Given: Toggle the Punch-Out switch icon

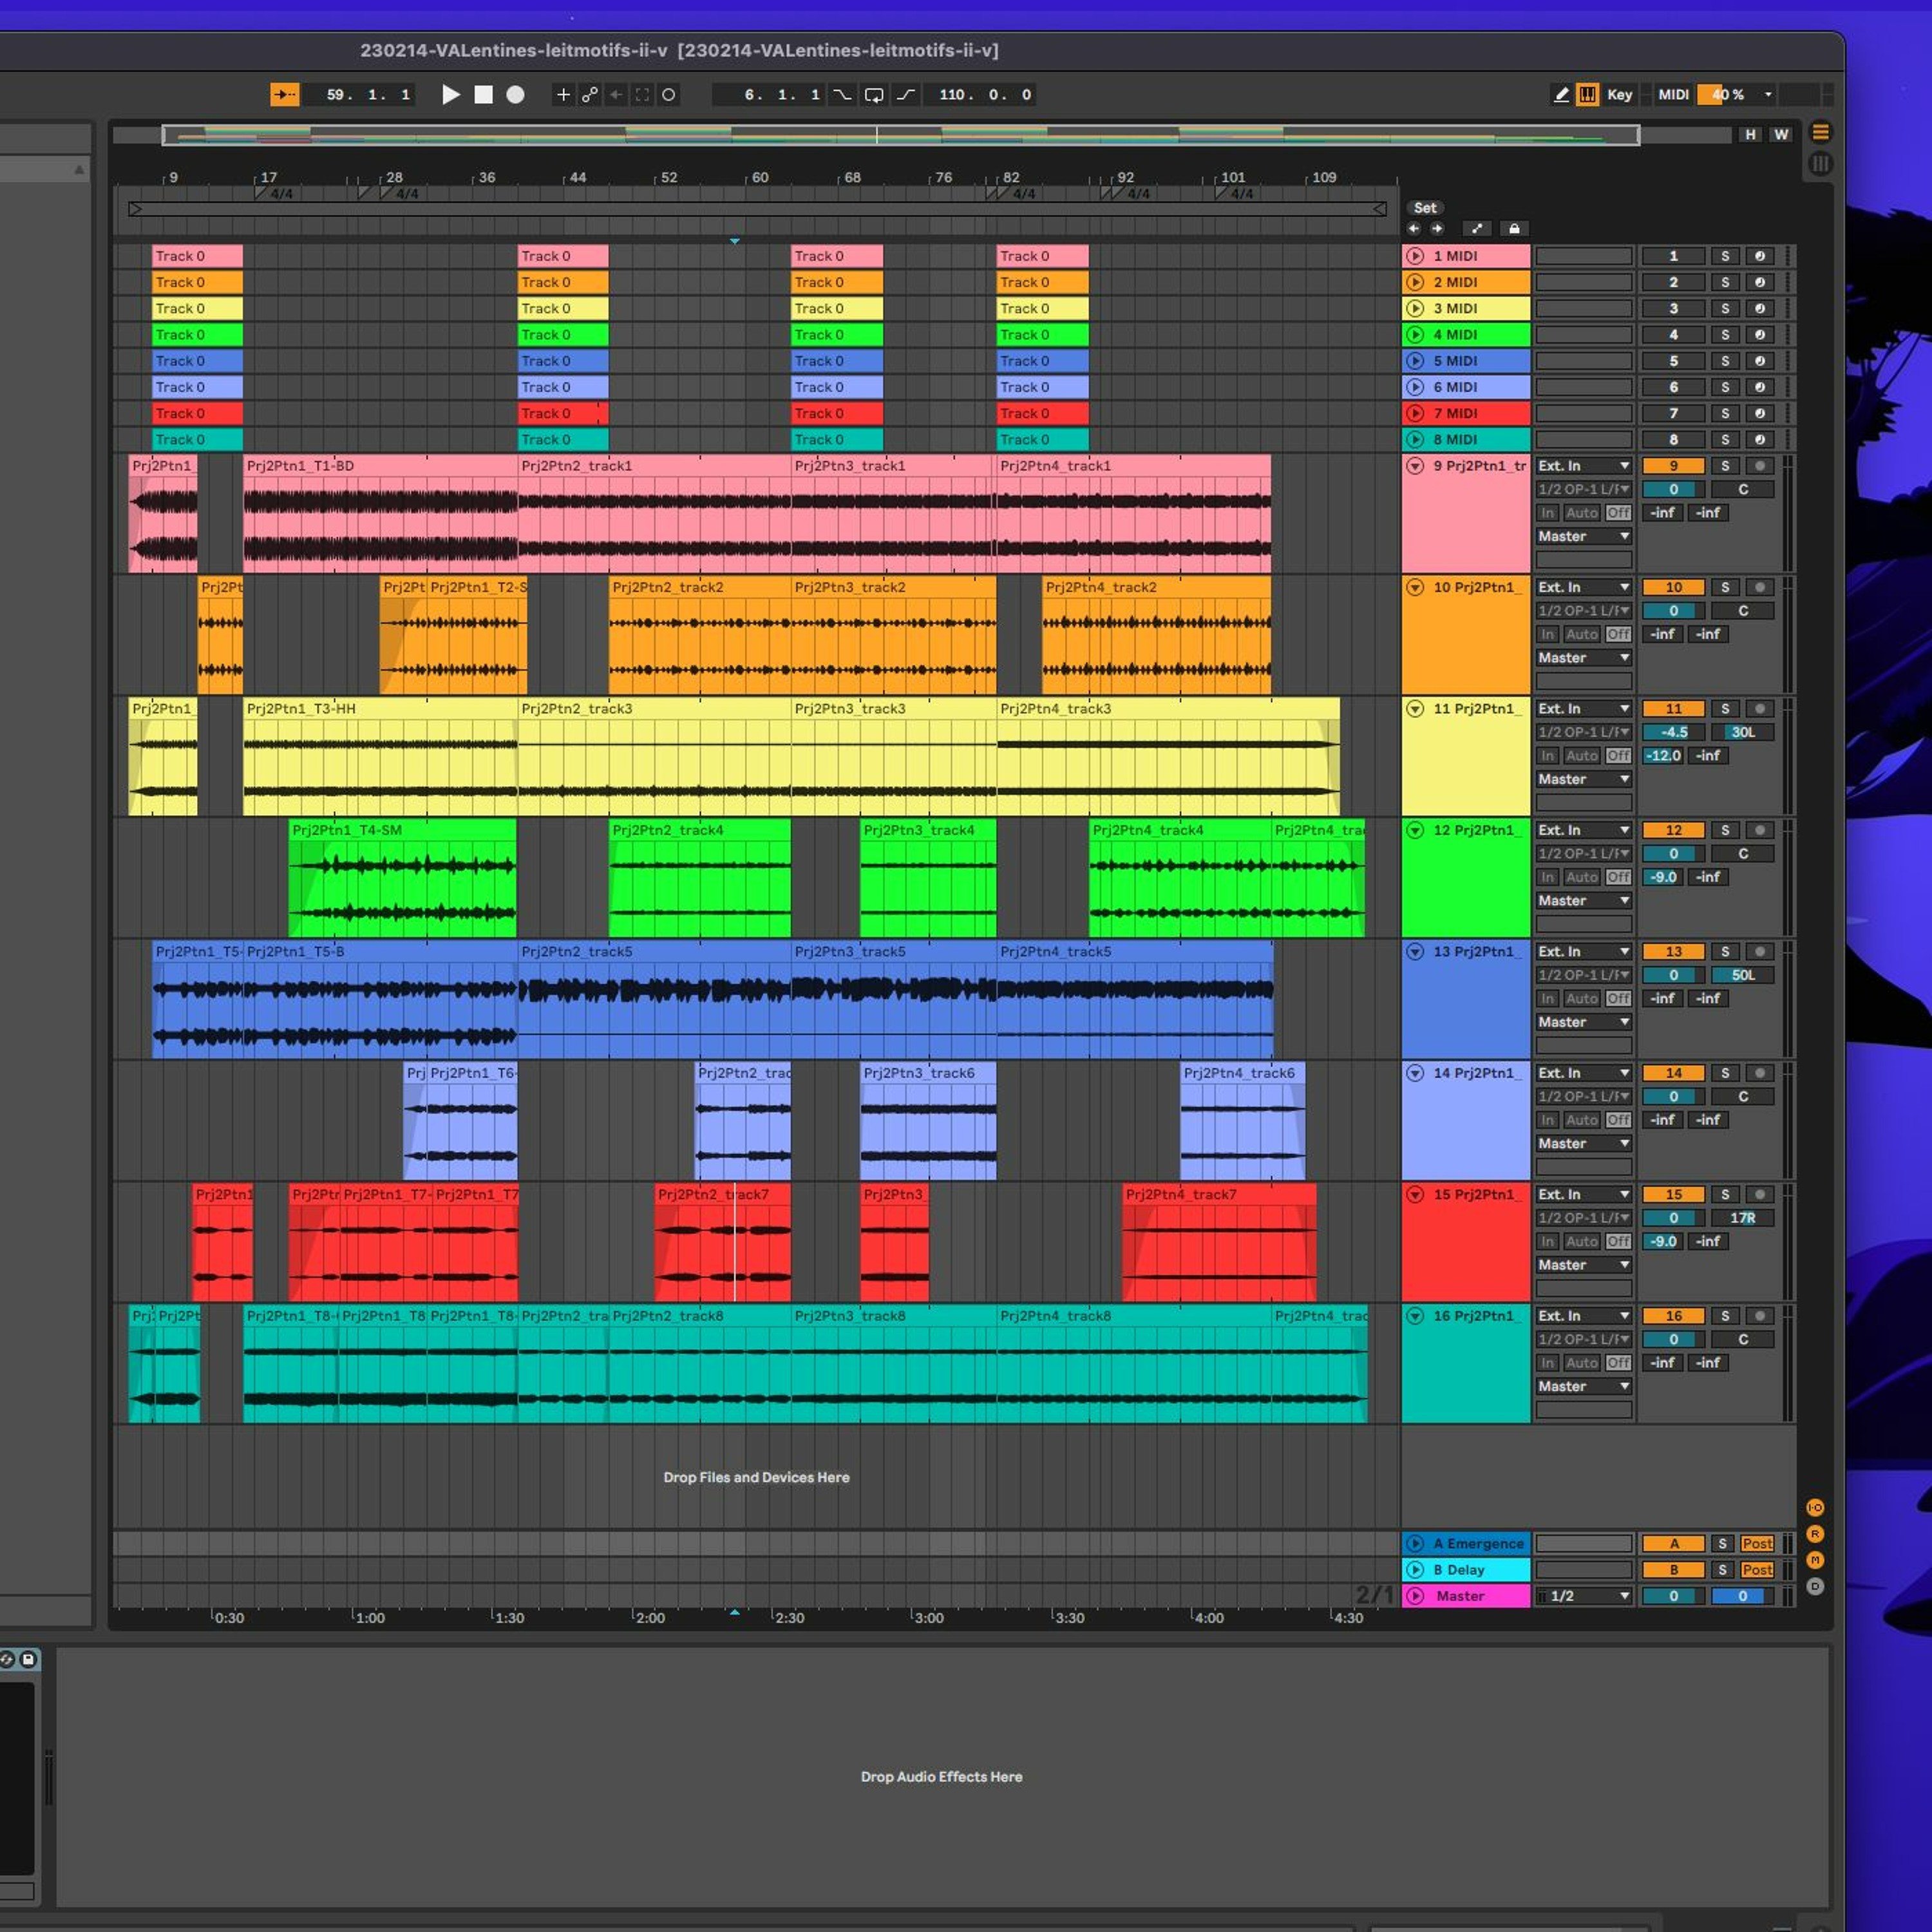Looking at the screenshot, I should [906, 95].
